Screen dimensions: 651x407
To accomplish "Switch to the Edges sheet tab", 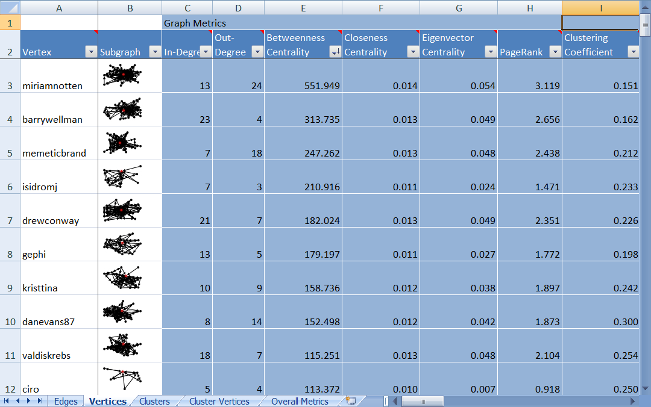I will (x=66, y=402).
